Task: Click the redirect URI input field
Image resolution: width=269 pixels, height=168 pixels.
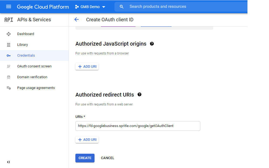Action: pyautogui.click(x=138, y=126)
